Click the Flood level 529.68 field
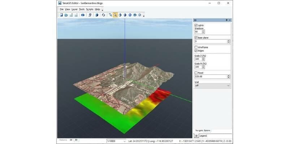This screenshot has width=289, height=144. 211,77
